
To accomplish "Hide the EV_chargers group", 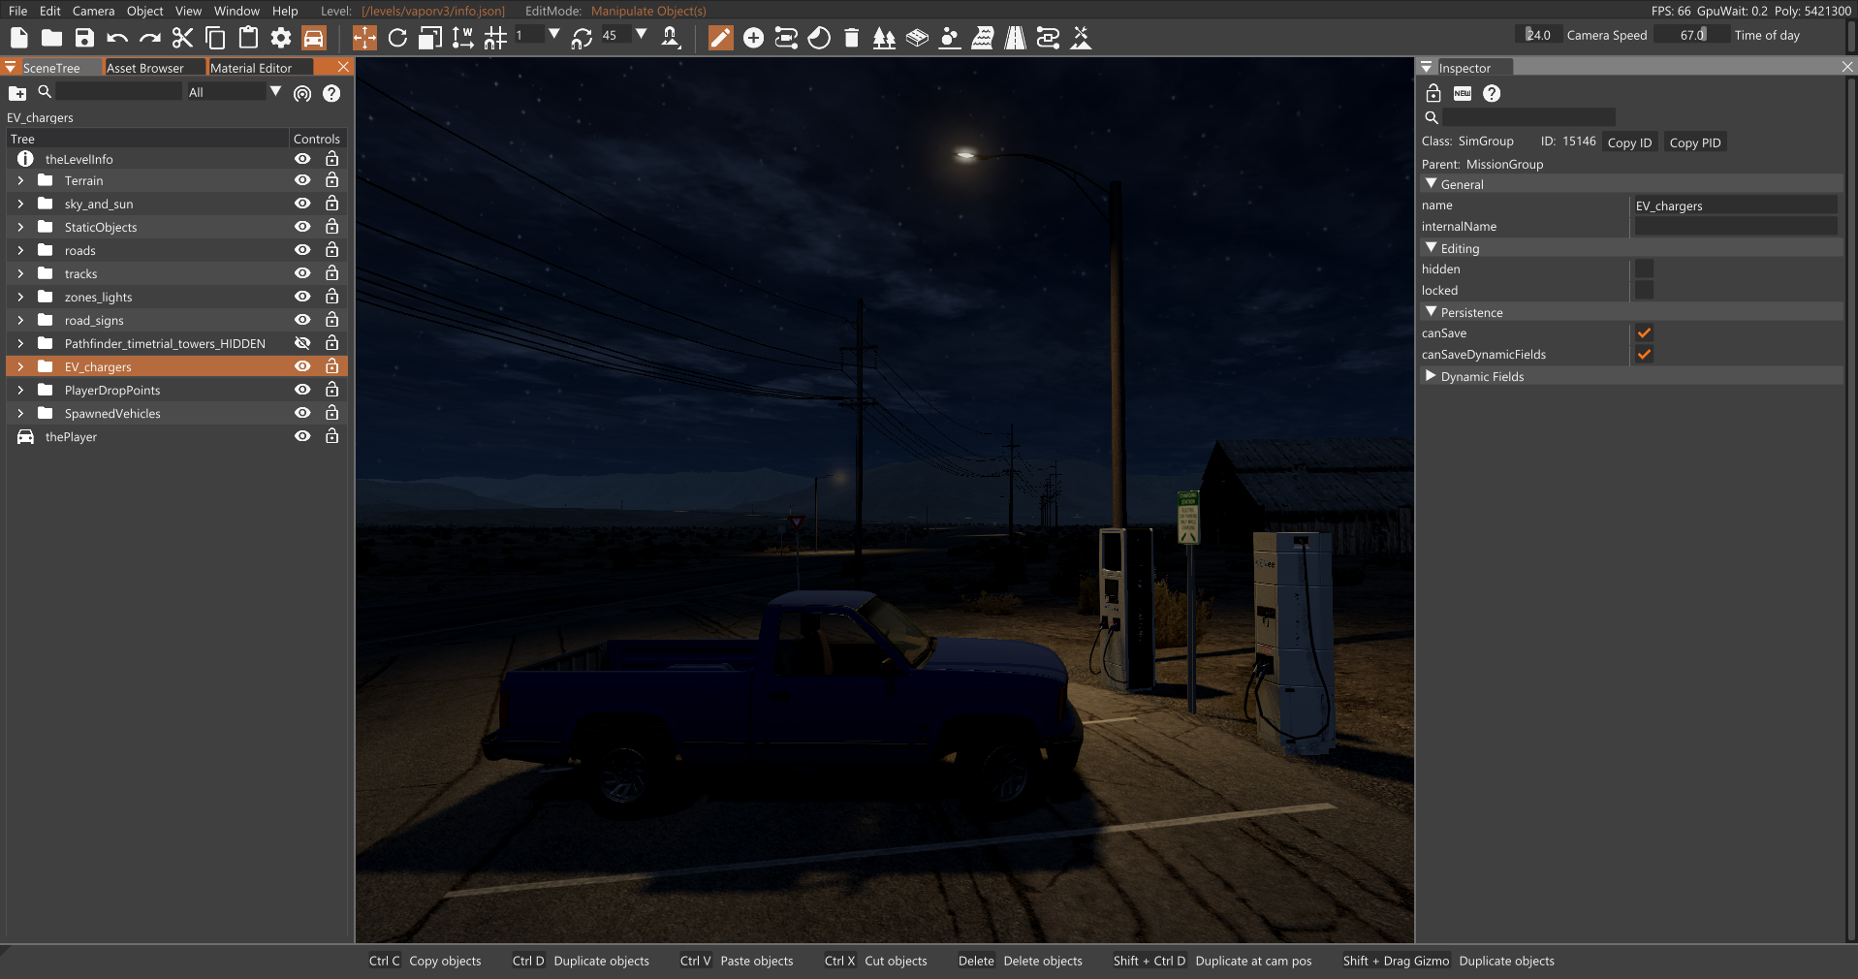I will click(302, 366).
